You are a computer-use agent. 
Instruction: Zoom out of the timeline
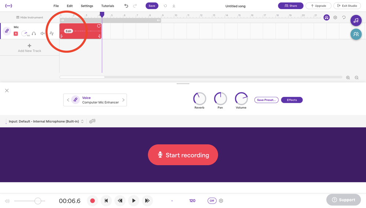[x=356, y=77]
